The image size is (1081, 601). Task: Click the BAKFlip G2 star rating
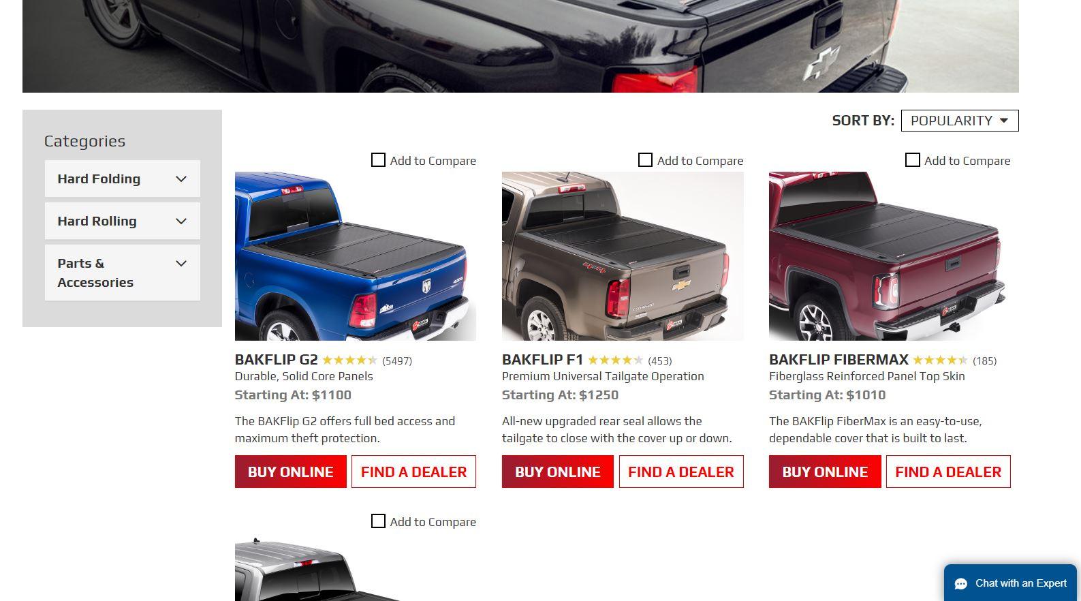349,360
